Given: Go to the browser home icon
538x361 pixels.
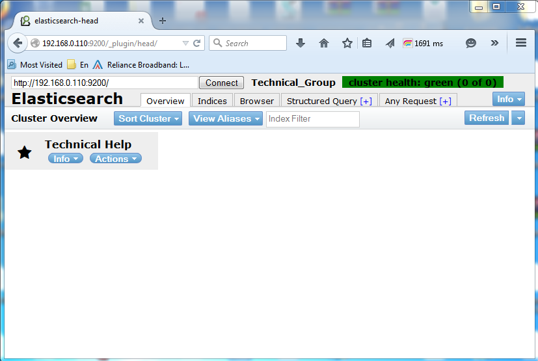Looking at the screenshot, I should point(323,43).
